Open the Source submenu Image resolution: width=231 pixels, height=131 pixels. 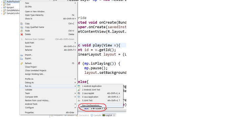coord(49,46)
